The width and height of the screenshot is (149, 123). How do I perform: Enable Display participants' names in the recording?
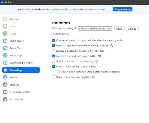(54, 51)
